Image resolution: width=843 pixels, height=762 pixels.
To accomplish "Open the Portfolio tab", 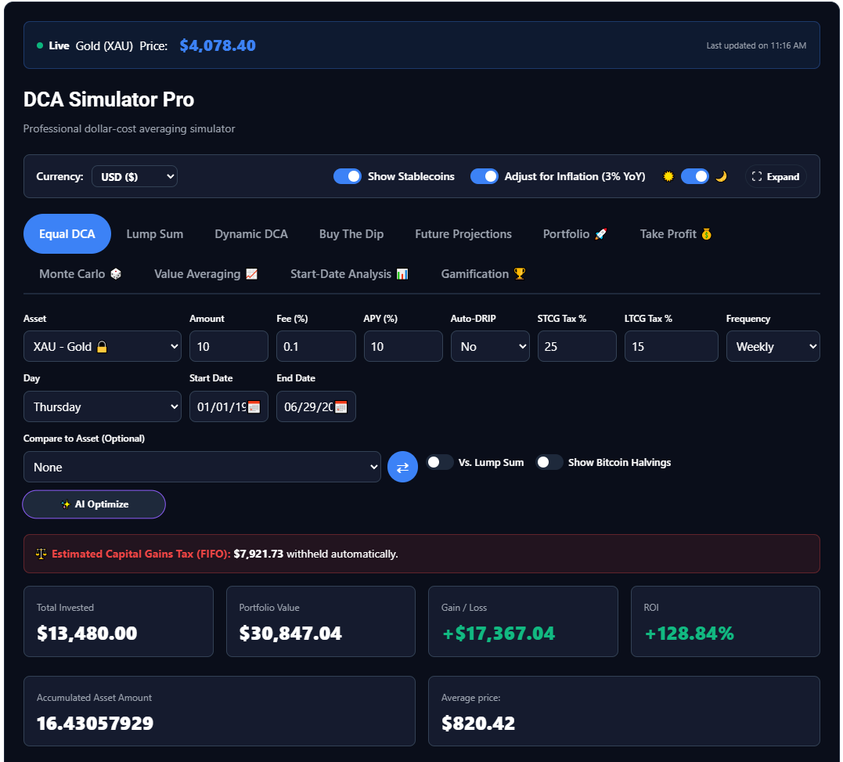I will coord(575,234).
